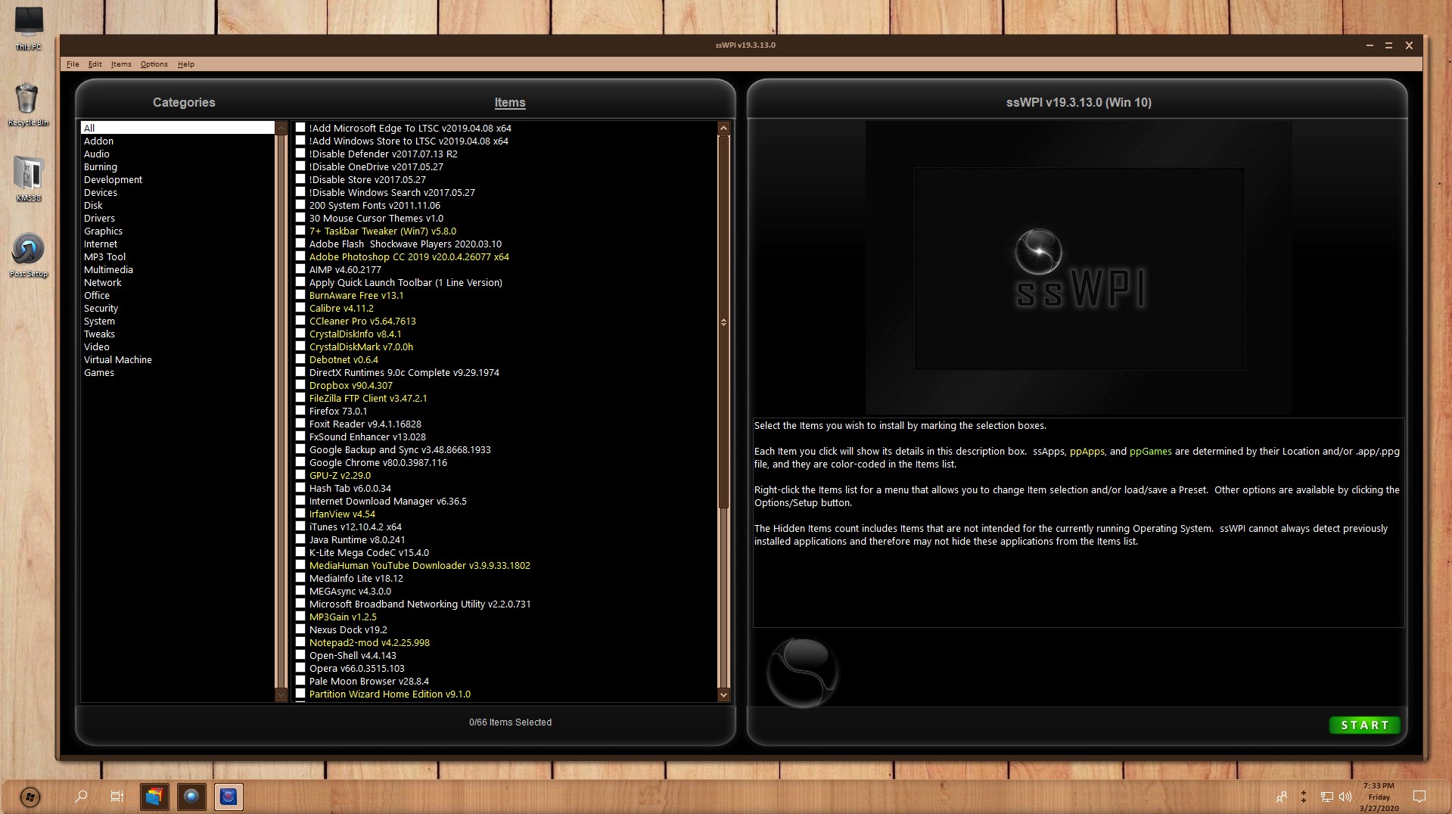Choose the Development category
The height and width of the screenshot is (814, 1452).
click(x=113, y=179)
